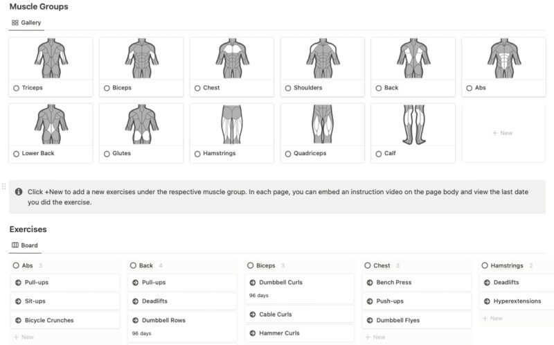Click the arrow icon beside Bicycle Crunches
Screen dimensions: 554x345
click(19, 320)
